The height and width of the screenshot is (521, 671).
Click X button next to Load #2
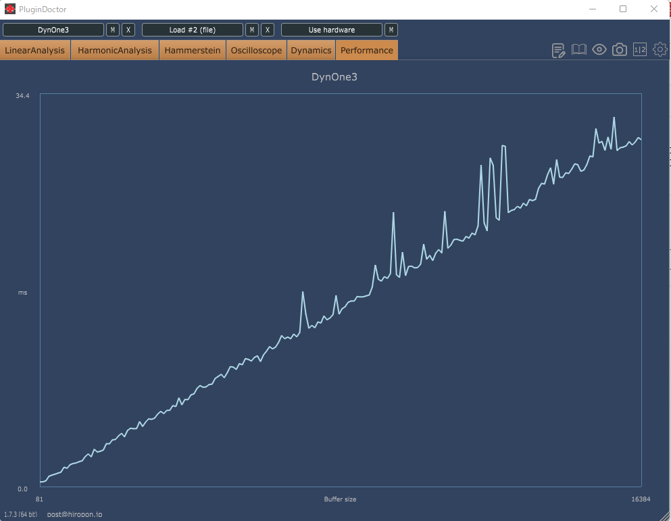(x=268, y=30)
